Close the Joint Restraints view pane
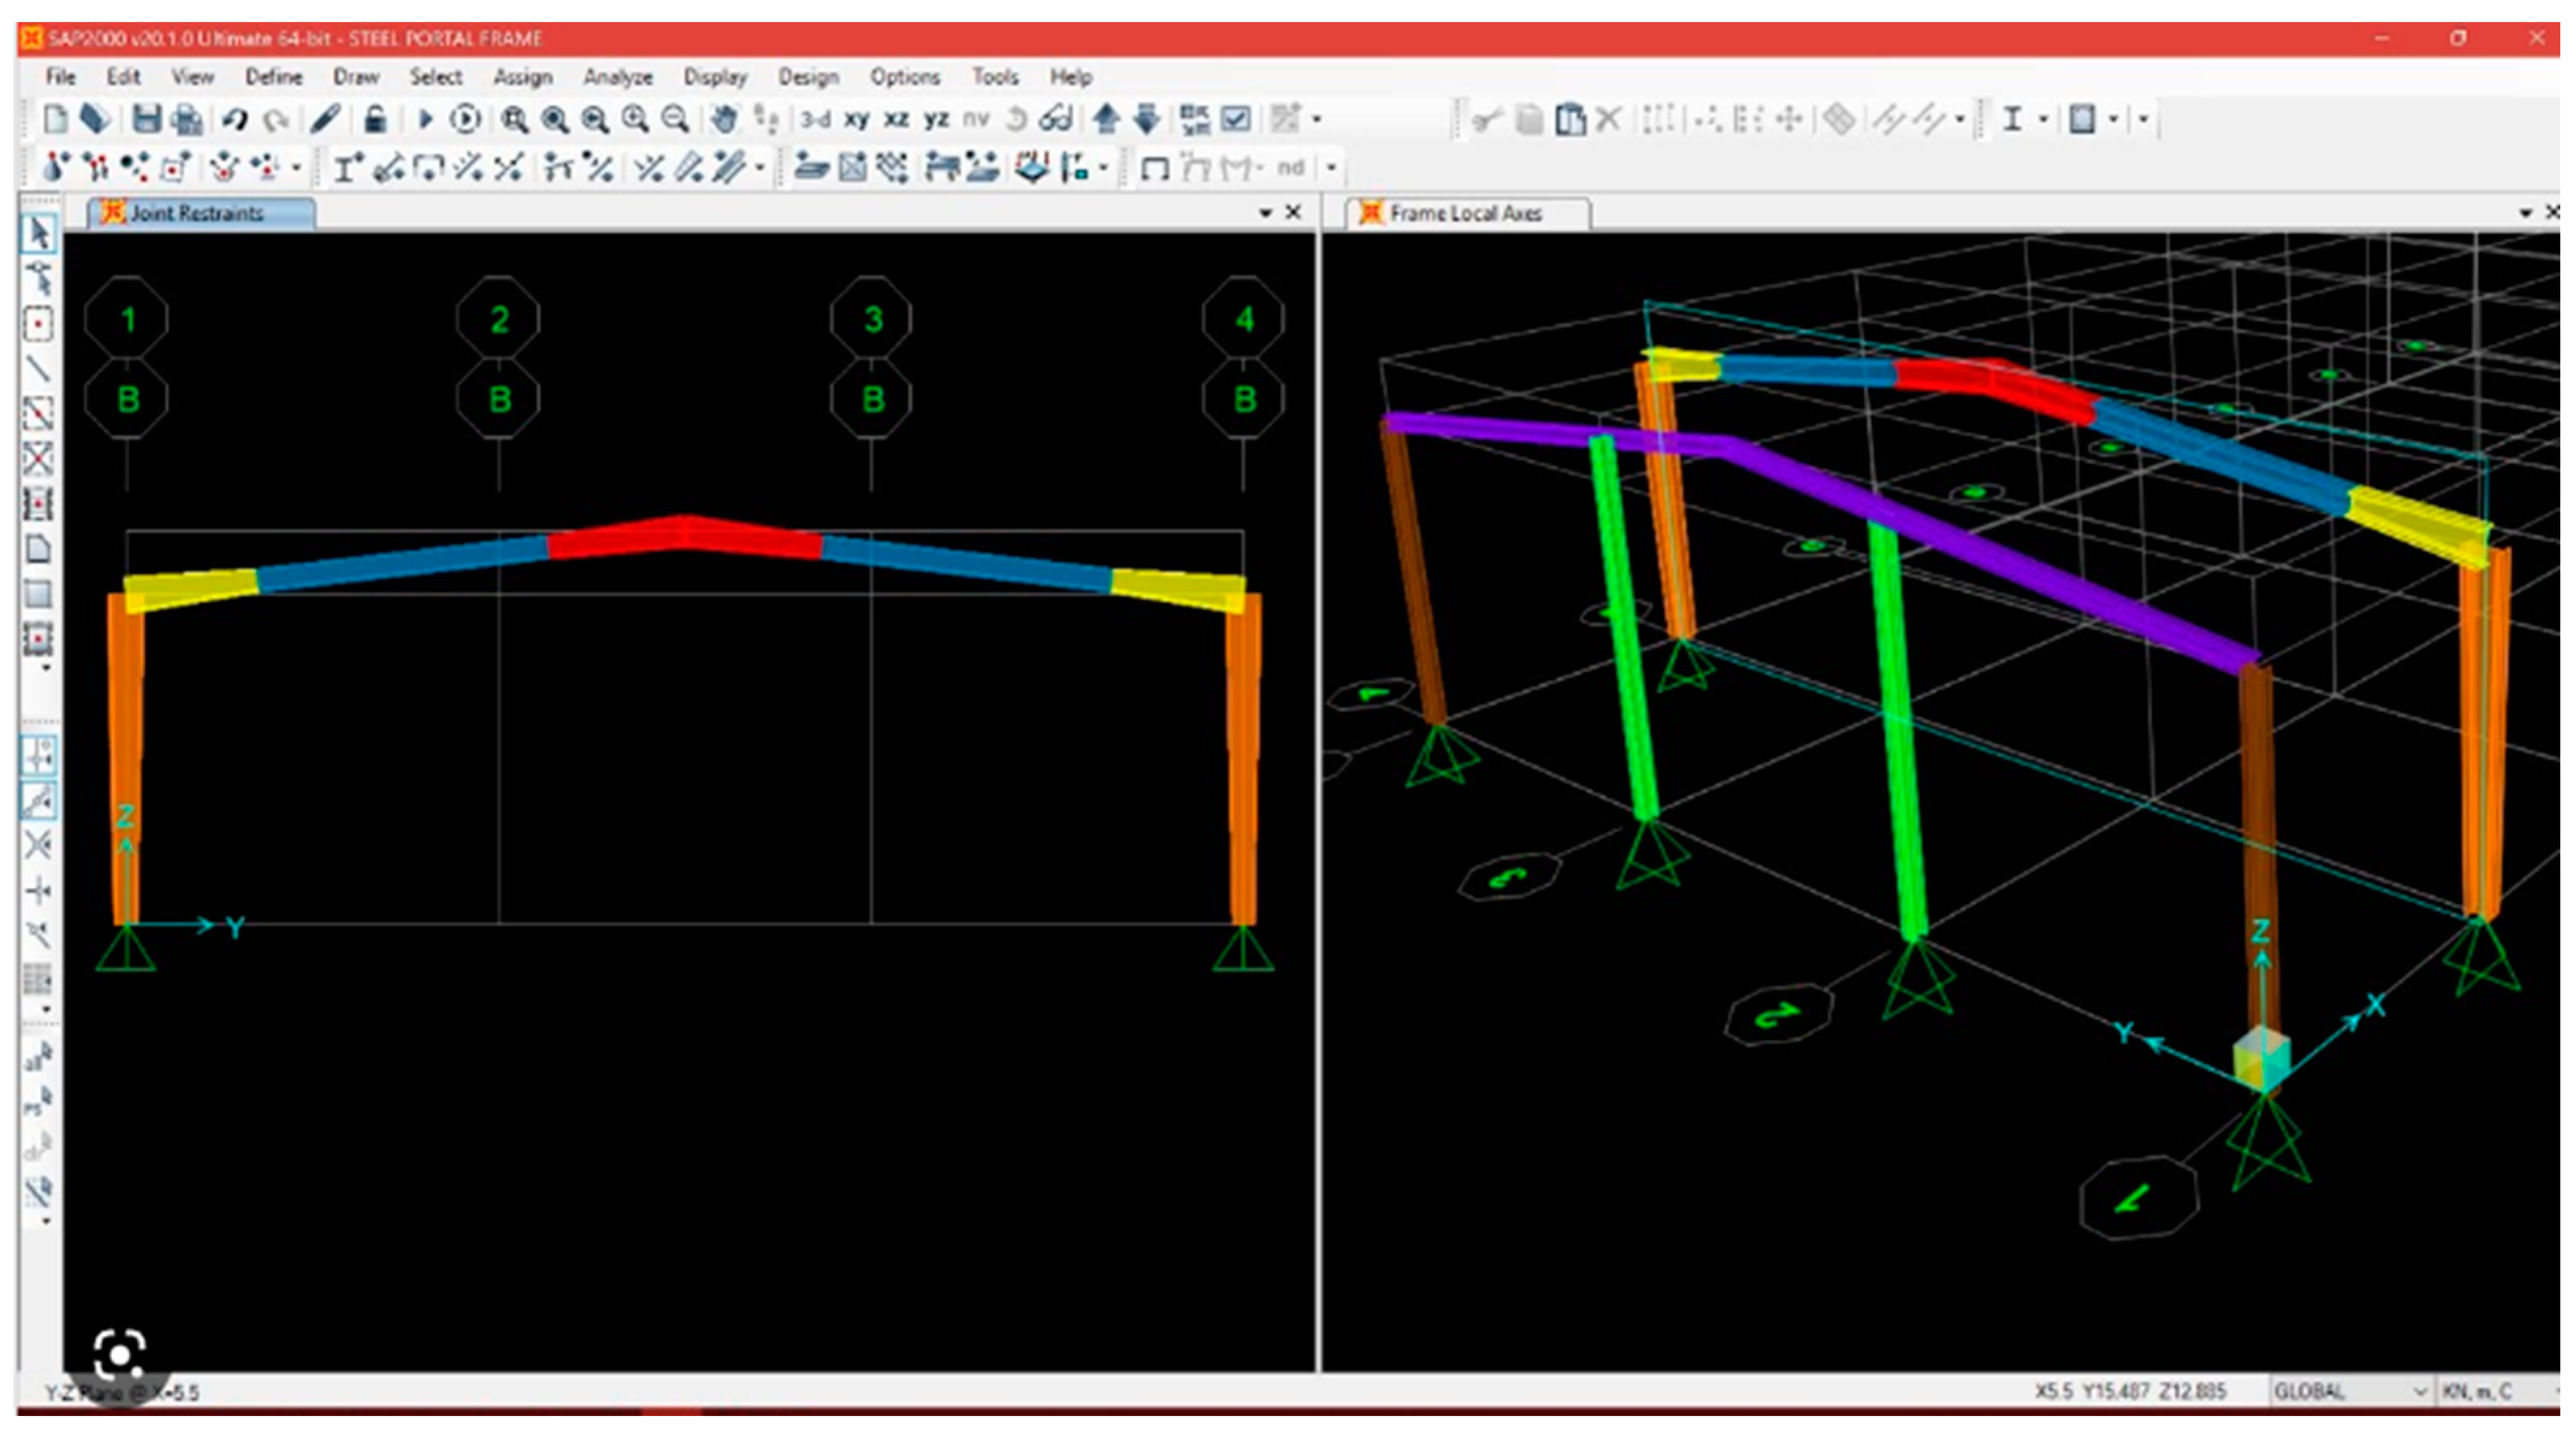 [x=1293, y=212]
